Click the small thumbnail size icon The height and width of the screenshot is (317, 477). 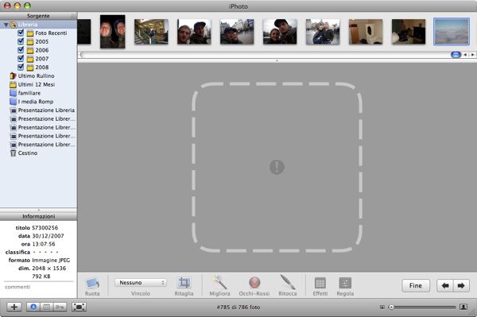click(x=382, y=307)
